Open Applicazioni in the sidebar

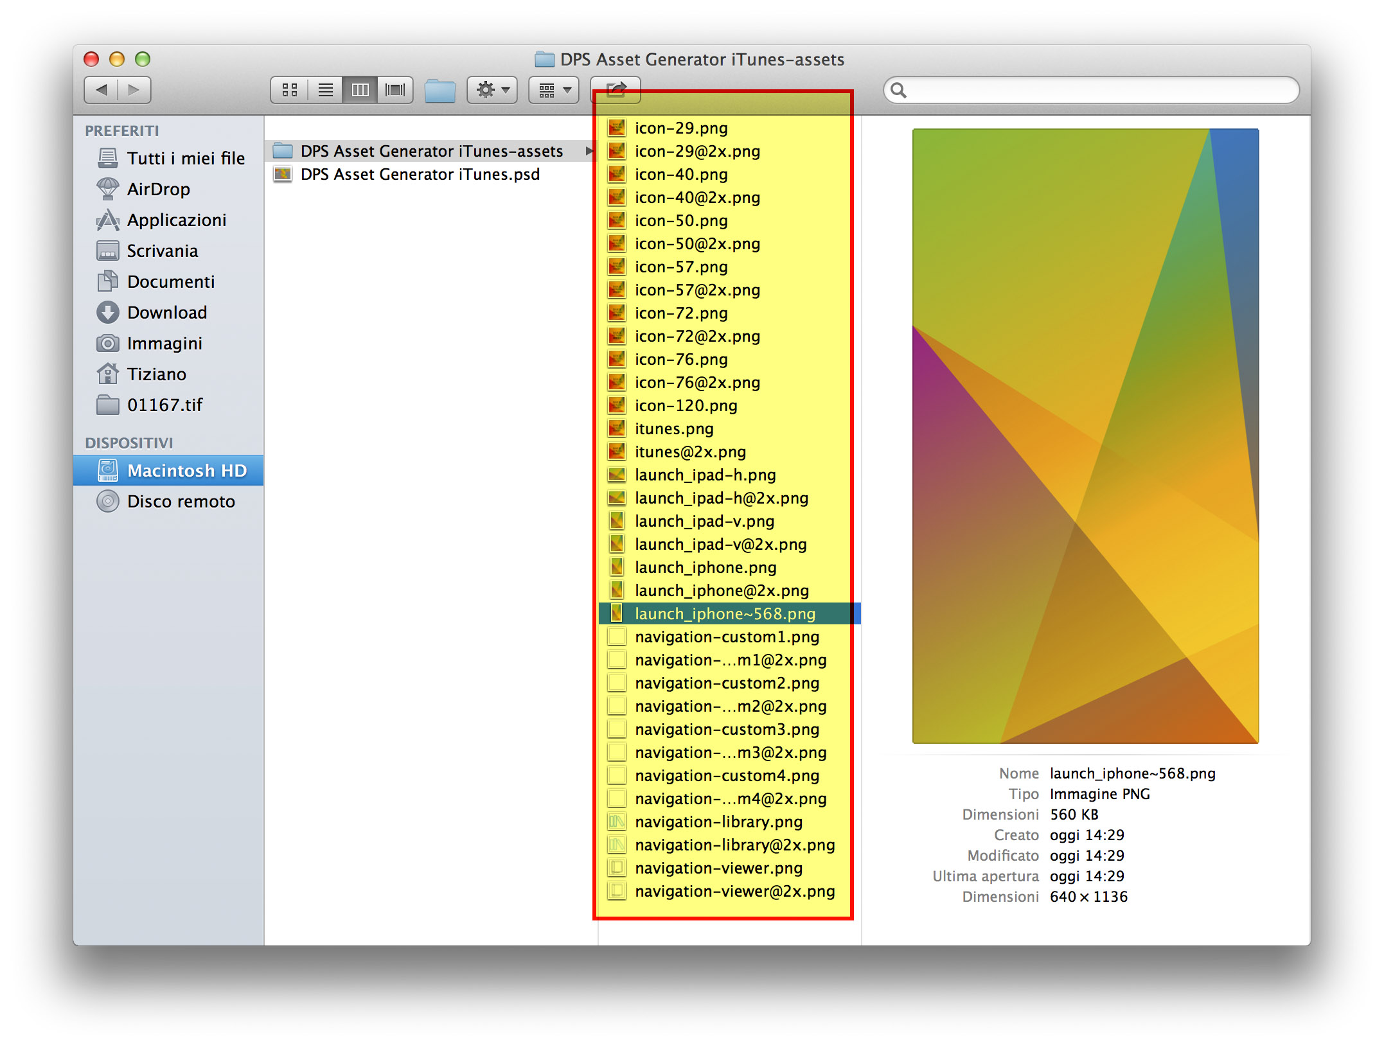[x=176, y=220]
